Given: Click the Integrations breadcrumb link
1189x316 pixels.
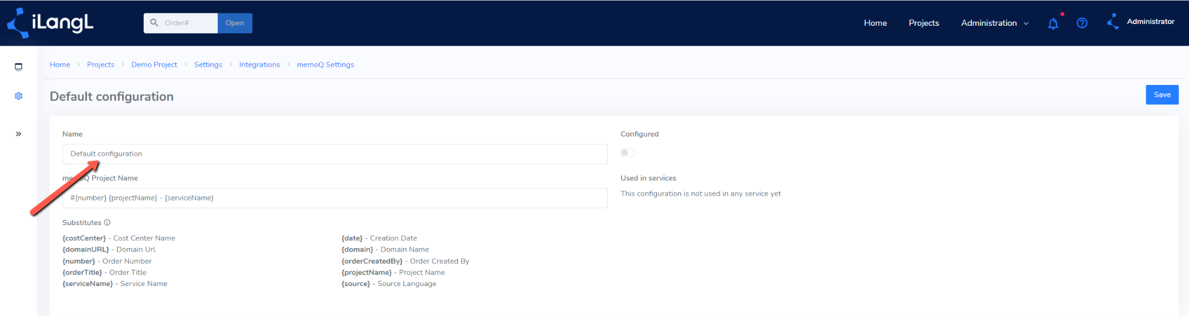Looking at the screenshot, I should click(259, 64).
